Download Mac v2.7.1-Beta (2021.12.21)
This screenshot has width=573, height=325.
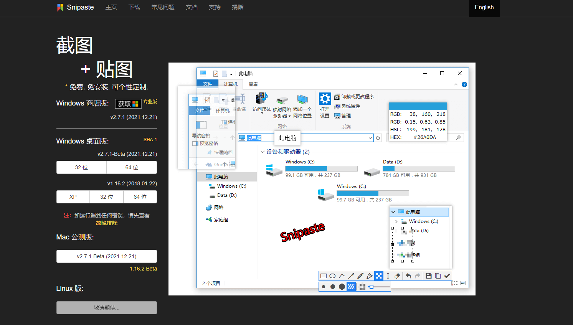(x=107, y=256)
